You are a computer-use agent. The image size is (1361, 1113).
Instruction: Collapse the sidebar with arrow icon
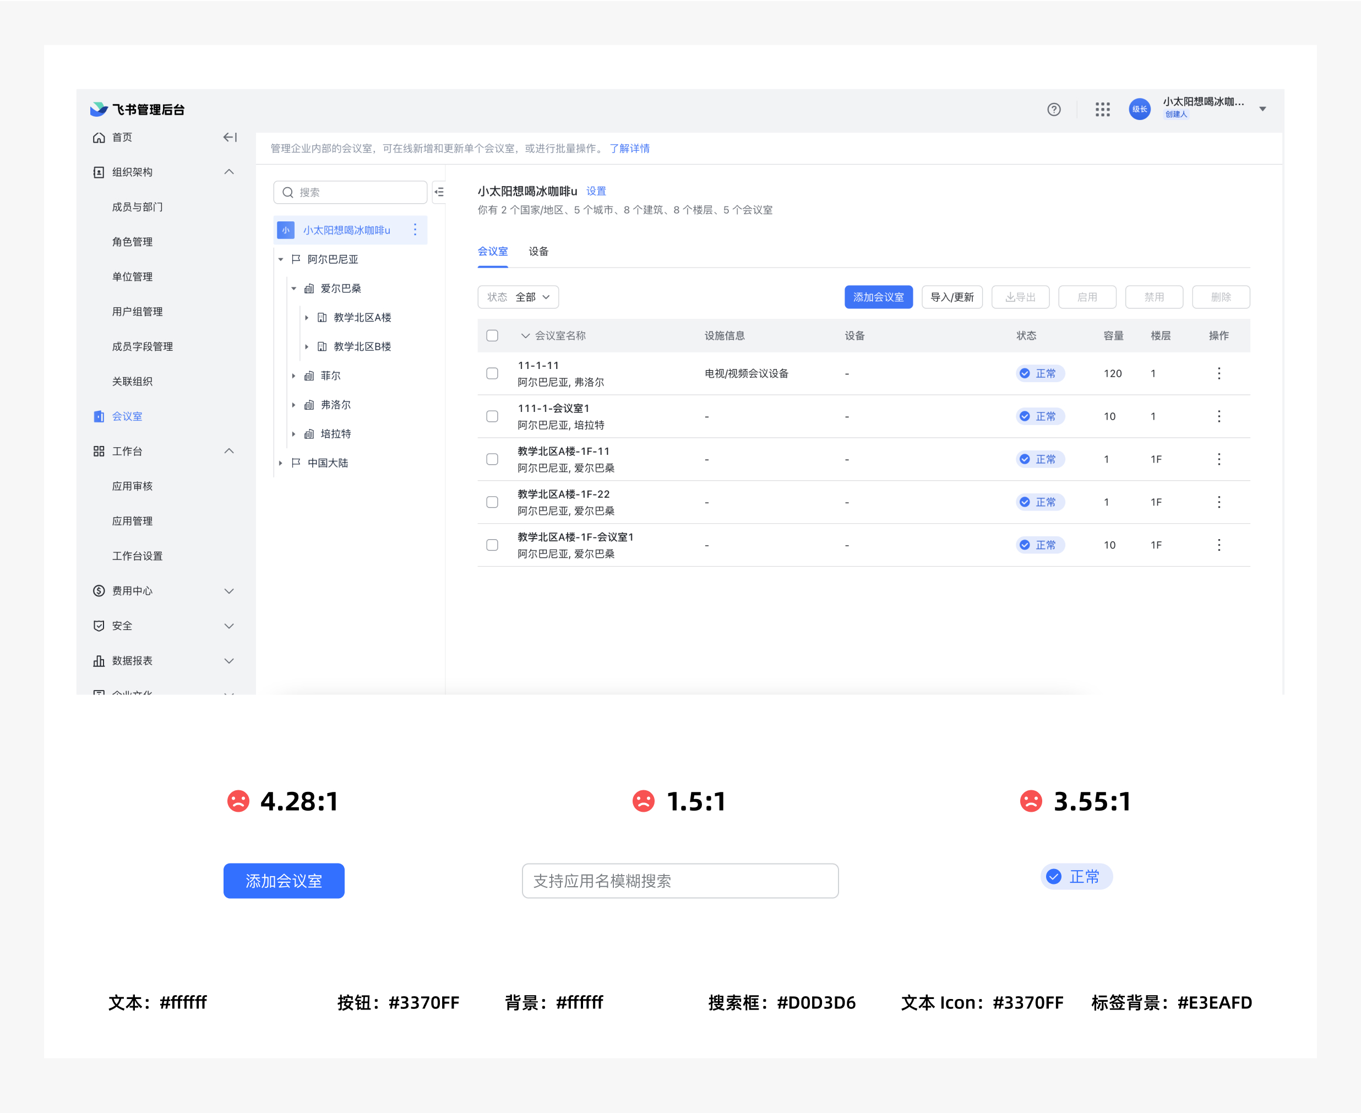point(230,137)
